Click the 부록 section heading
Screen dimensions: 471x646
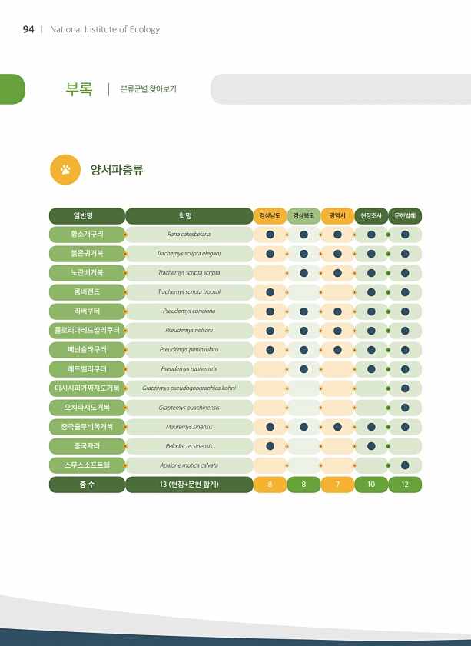point(79,88)
